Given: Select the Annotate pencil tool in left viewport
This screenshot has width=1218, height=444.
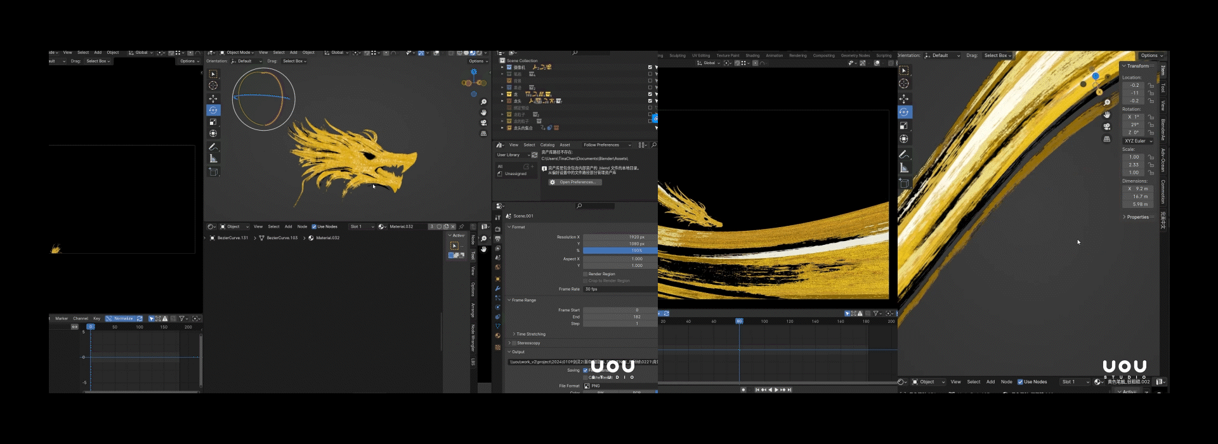Looking at the screenshot, I should (x=213, y=147).
